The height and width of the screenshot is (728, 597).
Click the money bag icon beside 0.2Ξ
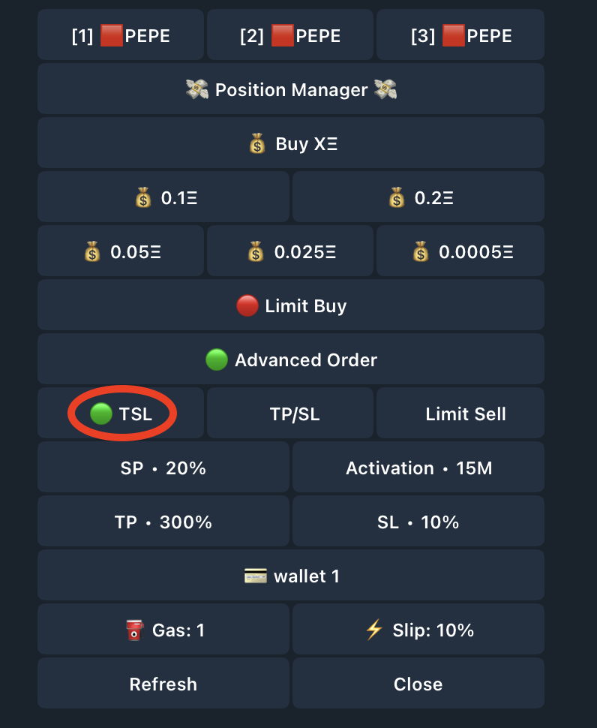coord(397,198)
